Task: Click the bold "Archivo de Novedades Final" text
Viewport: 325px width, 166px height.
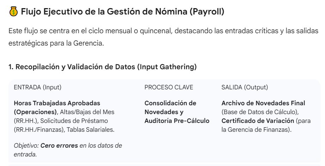Action: click(263, 103)
